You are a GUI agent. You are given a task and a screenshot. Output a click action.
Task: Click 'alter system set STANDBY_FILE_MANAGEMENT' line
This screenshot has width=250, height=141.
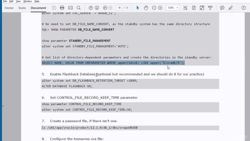coord(85,46)
